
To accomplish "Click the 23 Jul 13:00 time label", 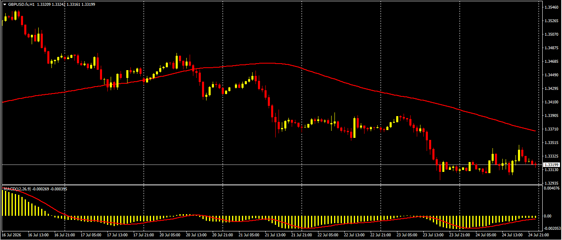I will pyautogui.click(x=433, y=235).
